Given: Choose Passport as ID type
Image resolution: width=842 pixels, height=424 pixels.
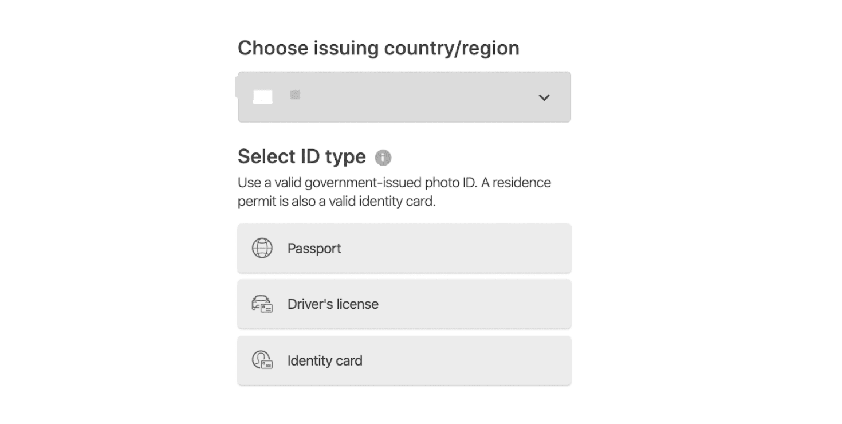Looking at the screenshot, I should 404,248.
